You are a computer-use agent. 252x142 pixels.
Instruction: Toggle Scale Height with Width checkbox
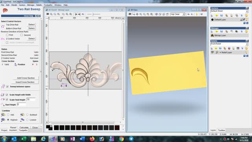click(7, 95)
